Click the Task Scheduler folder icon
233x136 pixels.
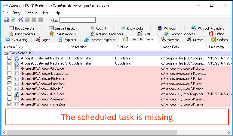[6, 53]
